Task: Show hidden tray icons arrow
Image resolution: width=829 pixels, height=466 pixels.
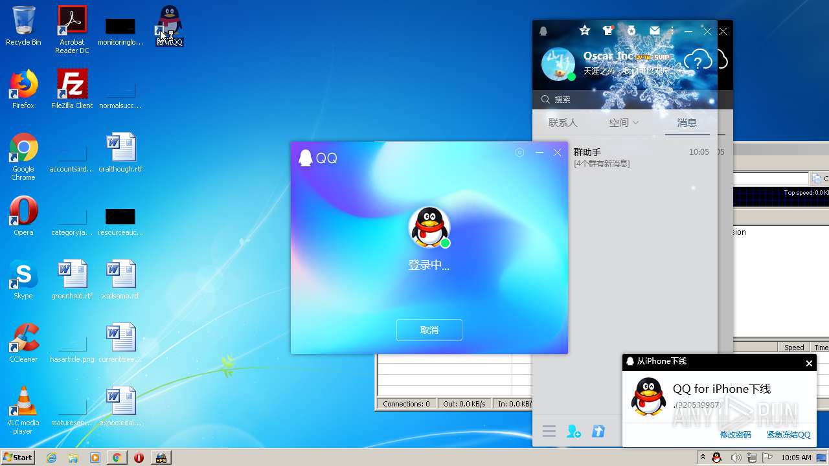Action: (703, 458)
